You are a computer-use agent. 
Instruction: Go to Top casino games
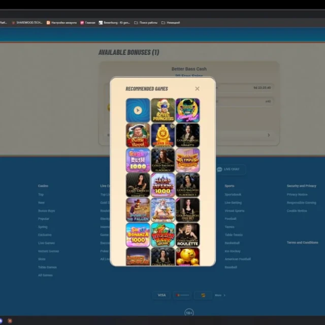click(41, 194)
